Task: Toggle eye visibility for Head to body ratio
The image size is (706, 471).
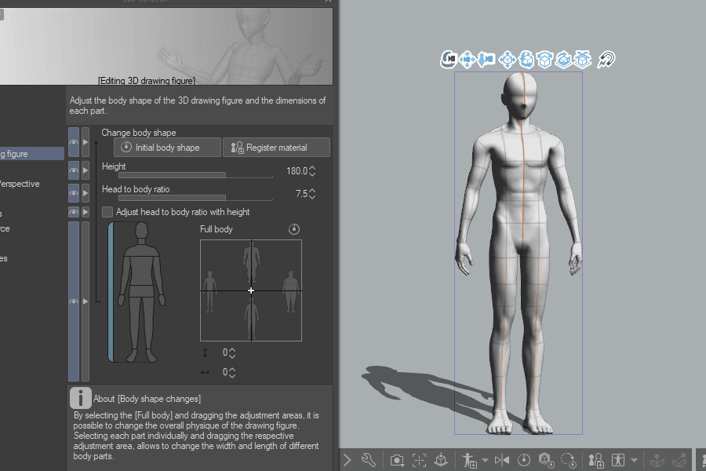Action: (x=74, y=194)
